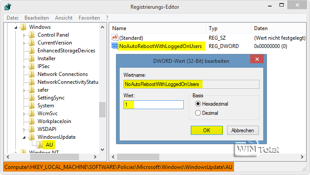Select the Hexadezimal radio button
310x175 pixels.
[x=198, y=104]
